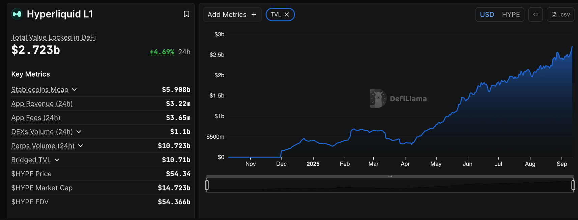The image size is (578, 220).
Task: Click the DefiLlama watermark logo on the chart
Action: 378,98
